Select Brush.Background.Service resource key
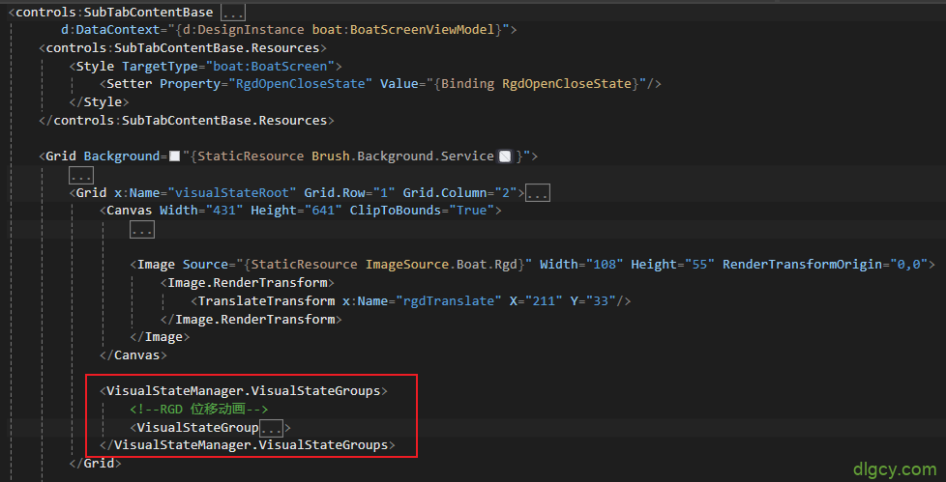Image resolution: width=946 pixels, height=482 pixels. click(403, 156)
